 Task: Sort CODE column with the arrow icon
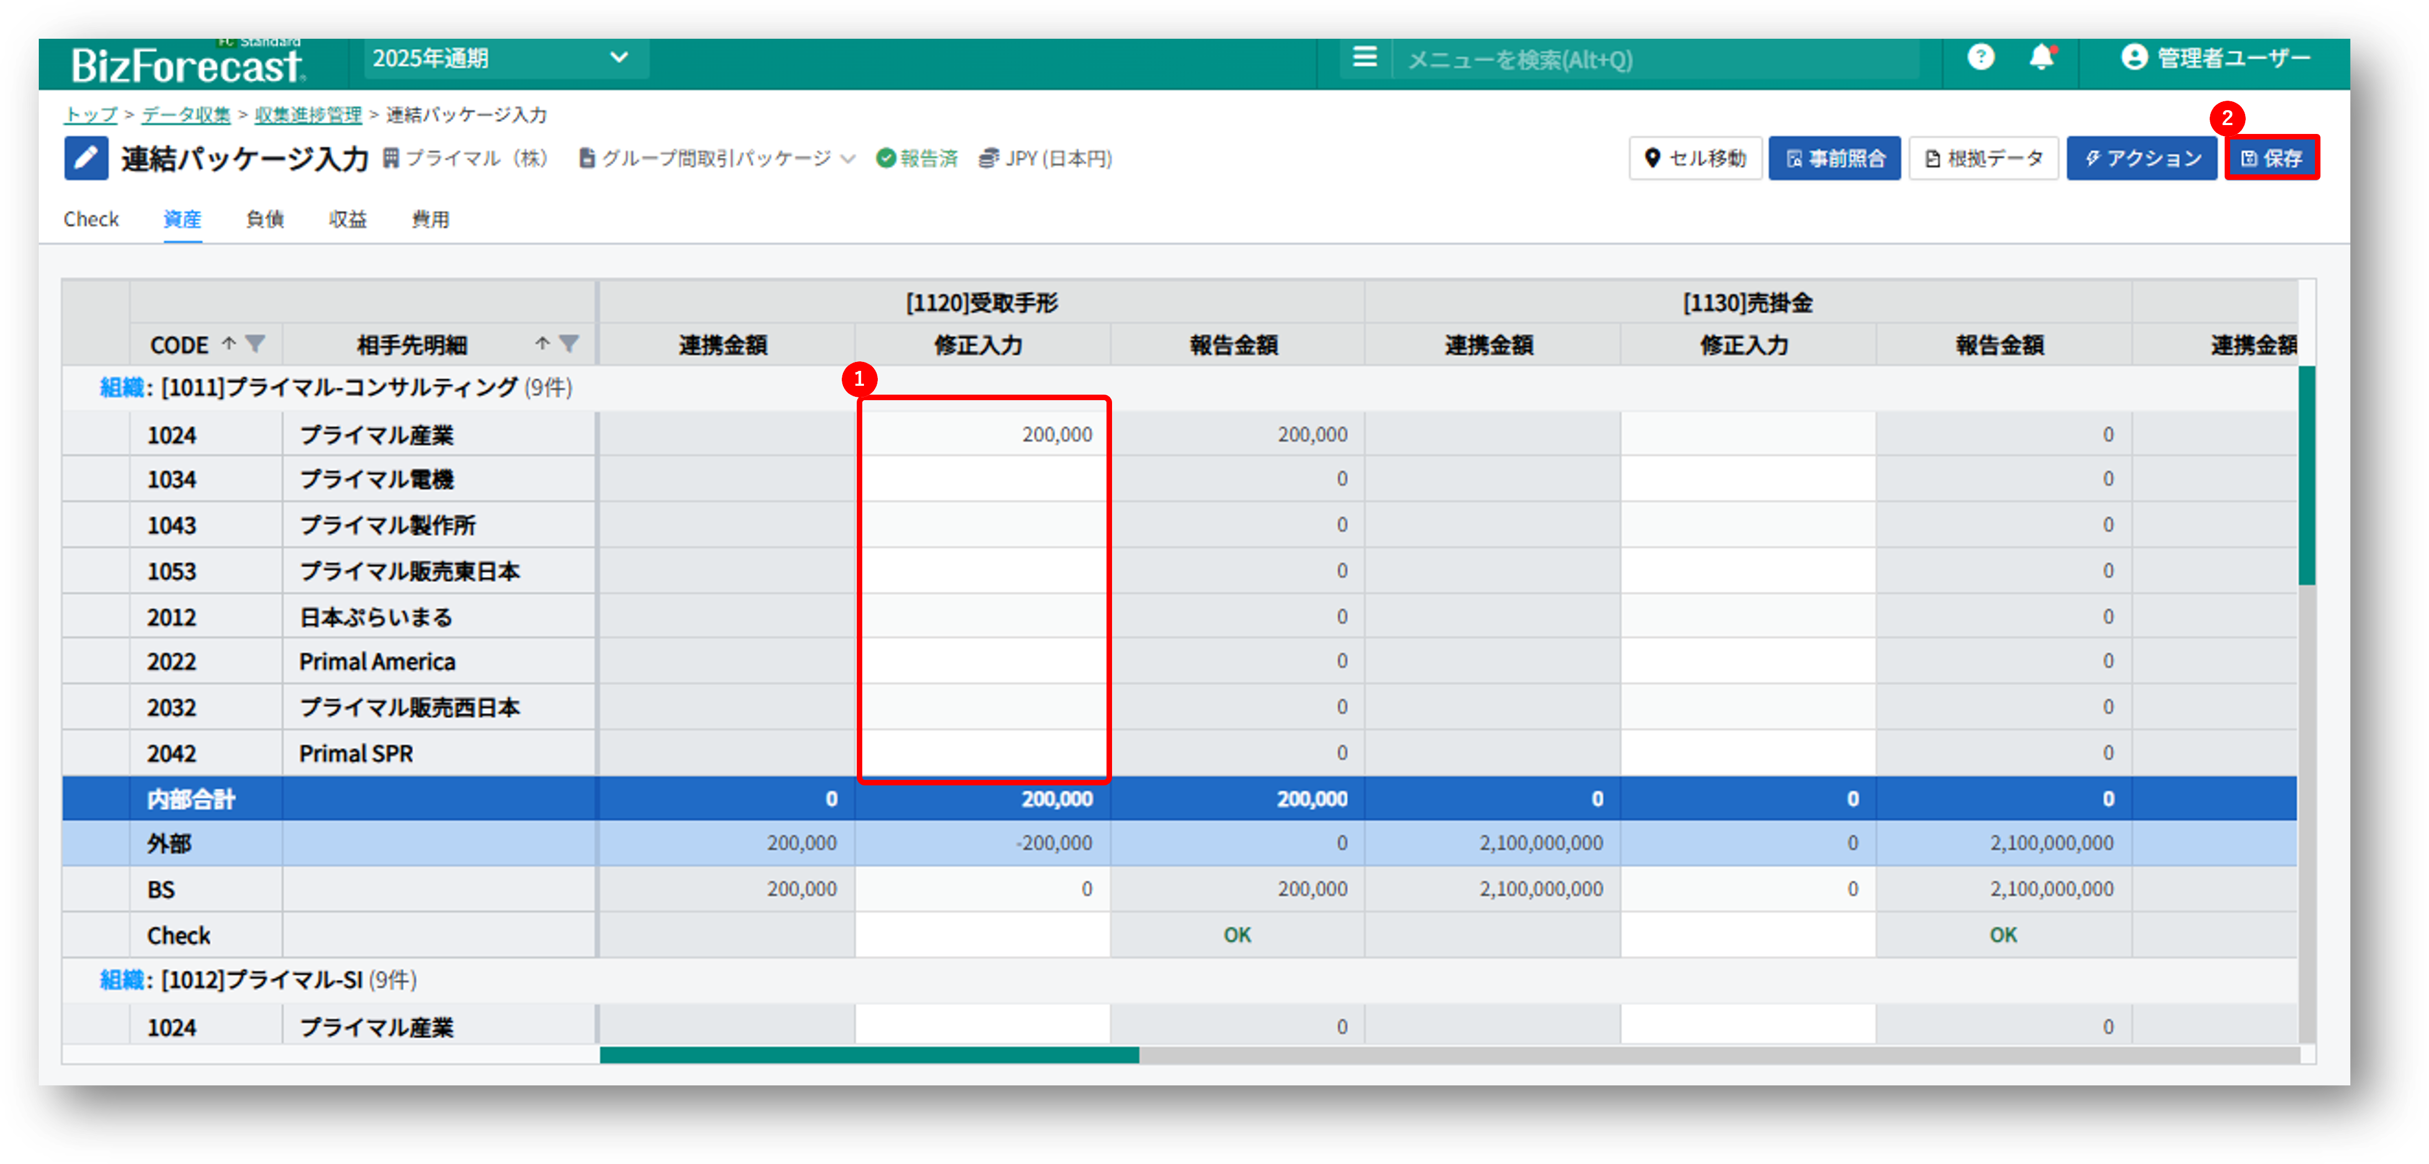pyautogui.click(x=228, y=344)
